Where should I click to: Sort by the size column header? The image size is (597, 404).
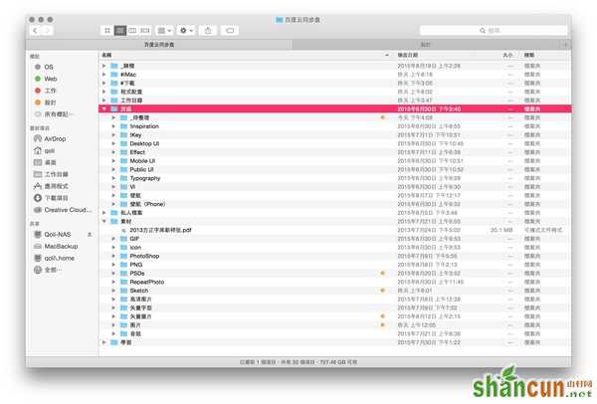(x=507, y=55)
